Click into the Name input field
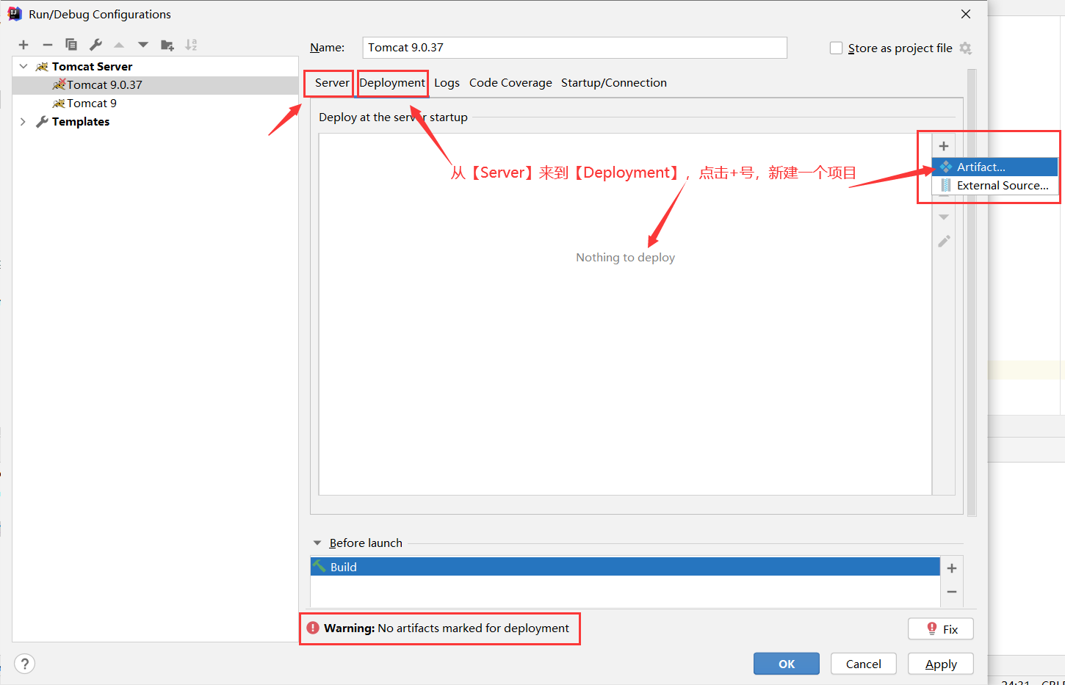Screen dimensions: 1065x685 pos(574,48)
